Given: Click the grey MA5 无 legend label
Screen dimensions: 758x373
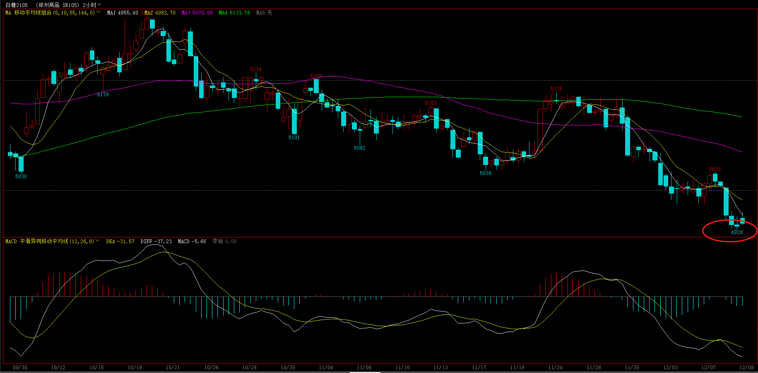Looking at the screenshot, I should coord(264,13).
